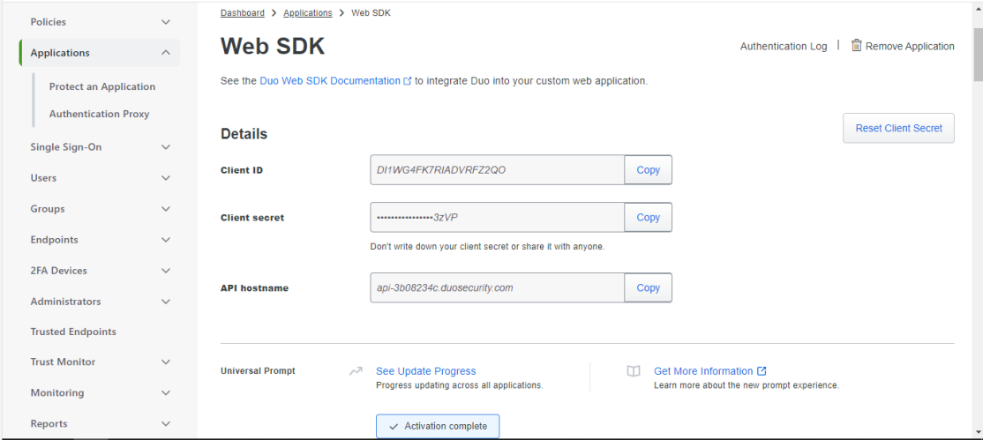Click "Don't write down your client secret" note

[488, 247]
